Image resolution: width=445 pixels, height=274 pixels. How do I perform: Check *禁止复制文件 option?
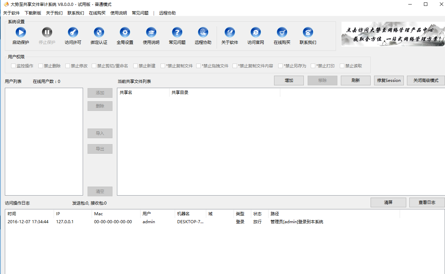tap(163, 66)
